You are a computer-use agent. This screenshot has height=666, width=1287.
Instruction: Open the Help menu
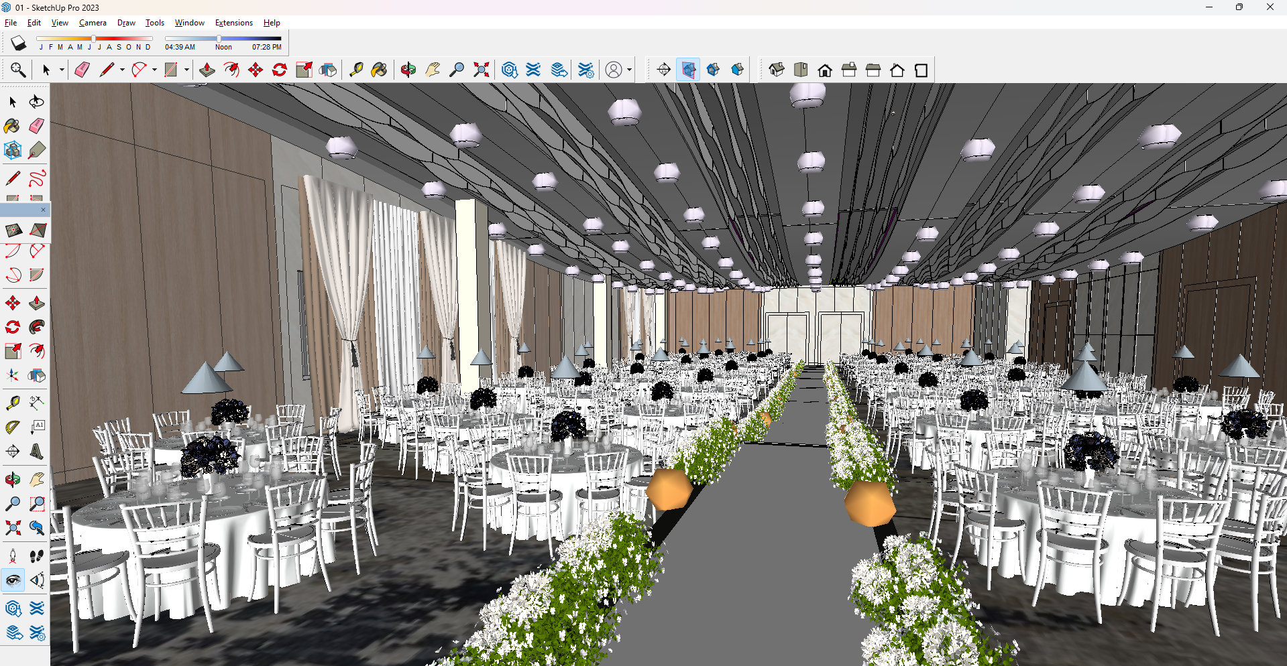pyautogui.click(x=272, y=23)
